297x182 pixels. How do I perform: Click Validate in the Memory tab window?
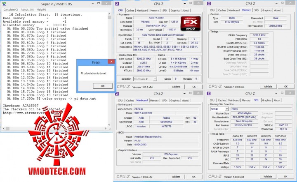[x=268, y=87]
